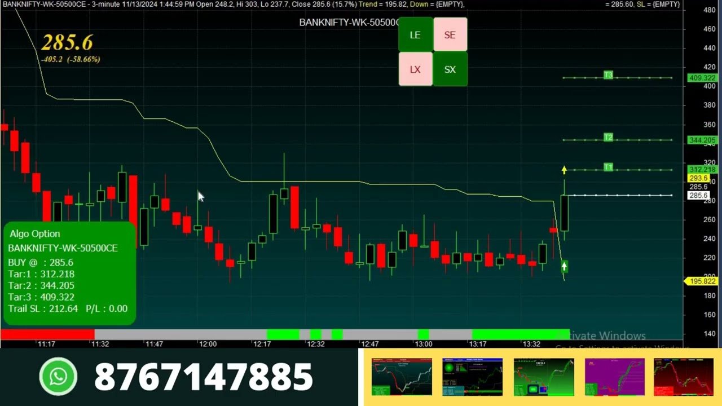This screenshot has height=406, width=722.
Task: Click the T1 target marker
Action: coord(608,167)
